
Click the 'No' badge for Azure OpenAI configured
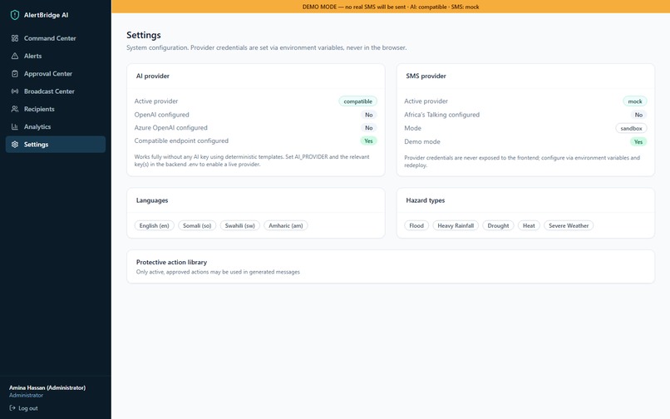tap(369, 128)
